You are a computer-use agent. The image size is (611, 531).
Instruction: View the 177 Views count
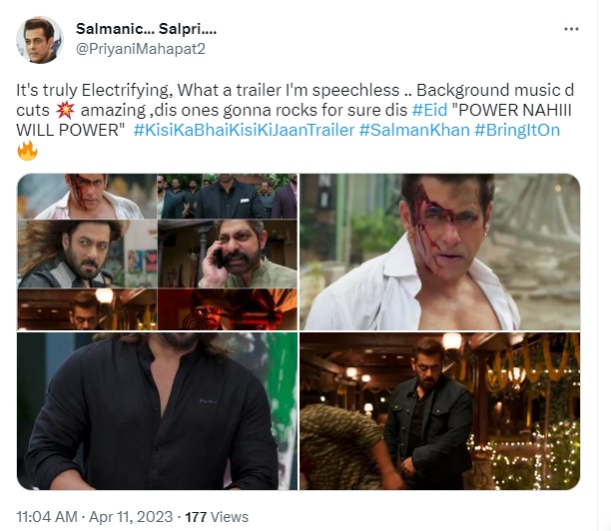(x=217, y=517)
